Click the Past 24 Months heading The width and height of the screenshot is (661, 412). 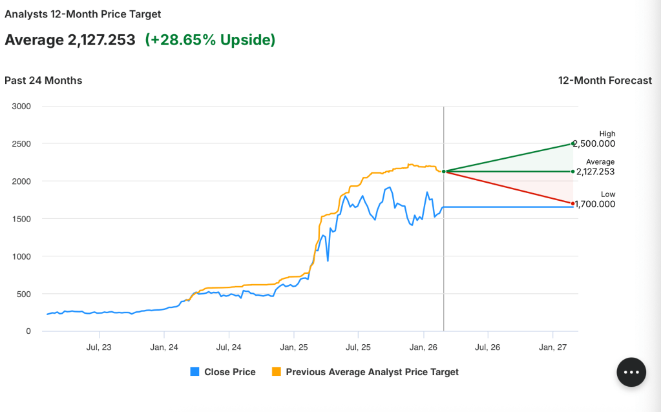43,80
